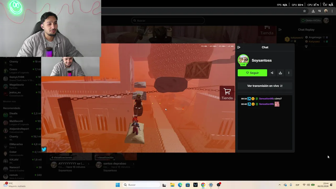
Task: Open Microsoft Edge from taskbar
Action: click(x=180, y=185)
